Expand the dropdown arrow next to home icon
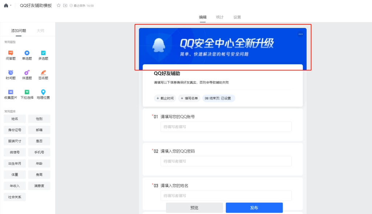Viewport: 372px width, 214px height. tap(11, 5)
